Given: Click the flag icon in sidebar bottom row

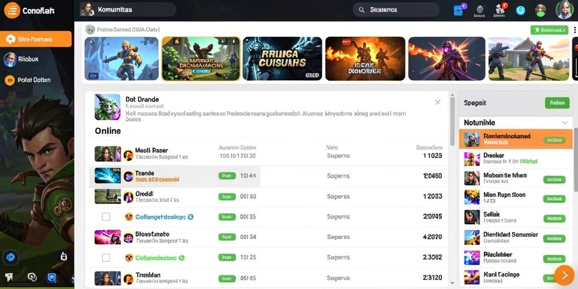Looking at the screenshot, I should click(x=9, y=278).
